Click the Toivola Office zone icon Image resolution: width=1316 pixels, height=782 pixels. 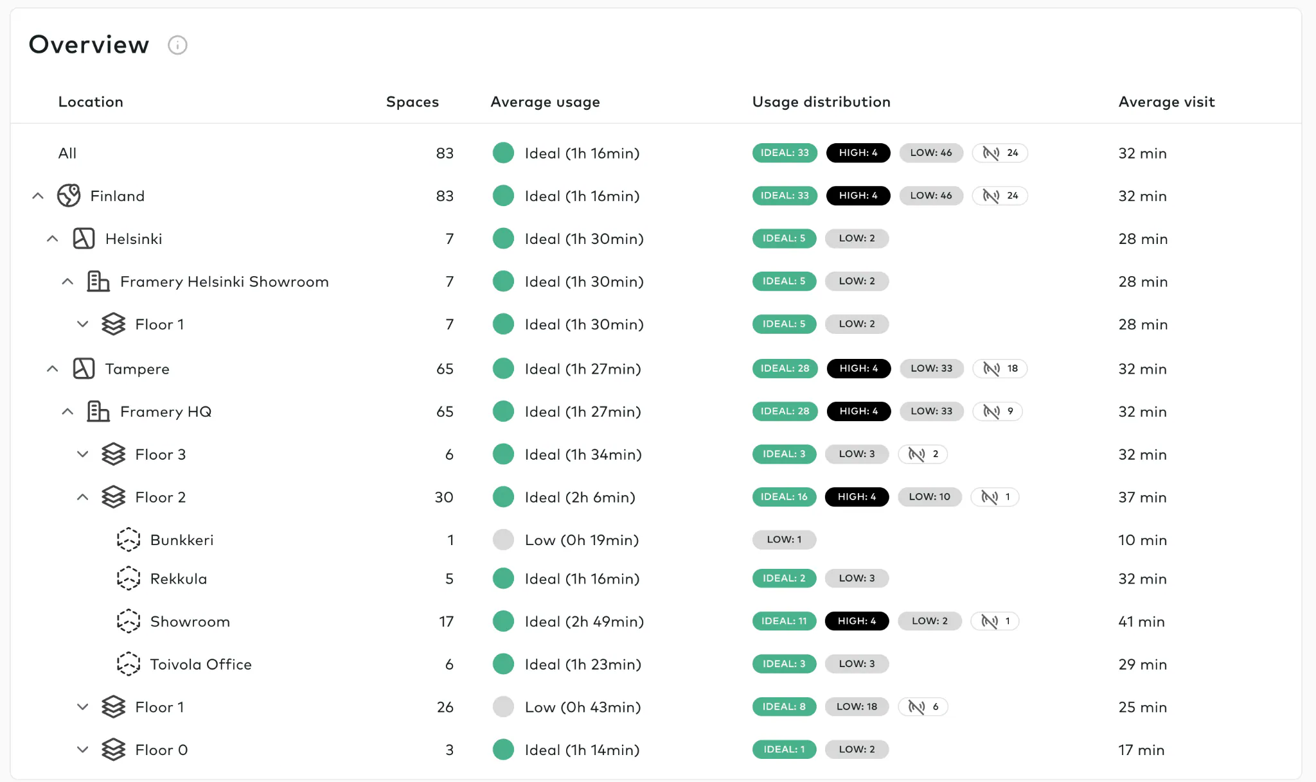[x=129, y=665]
